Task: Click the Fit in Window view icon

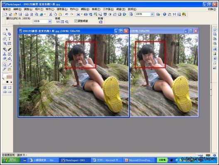Action: coord(62,22)
